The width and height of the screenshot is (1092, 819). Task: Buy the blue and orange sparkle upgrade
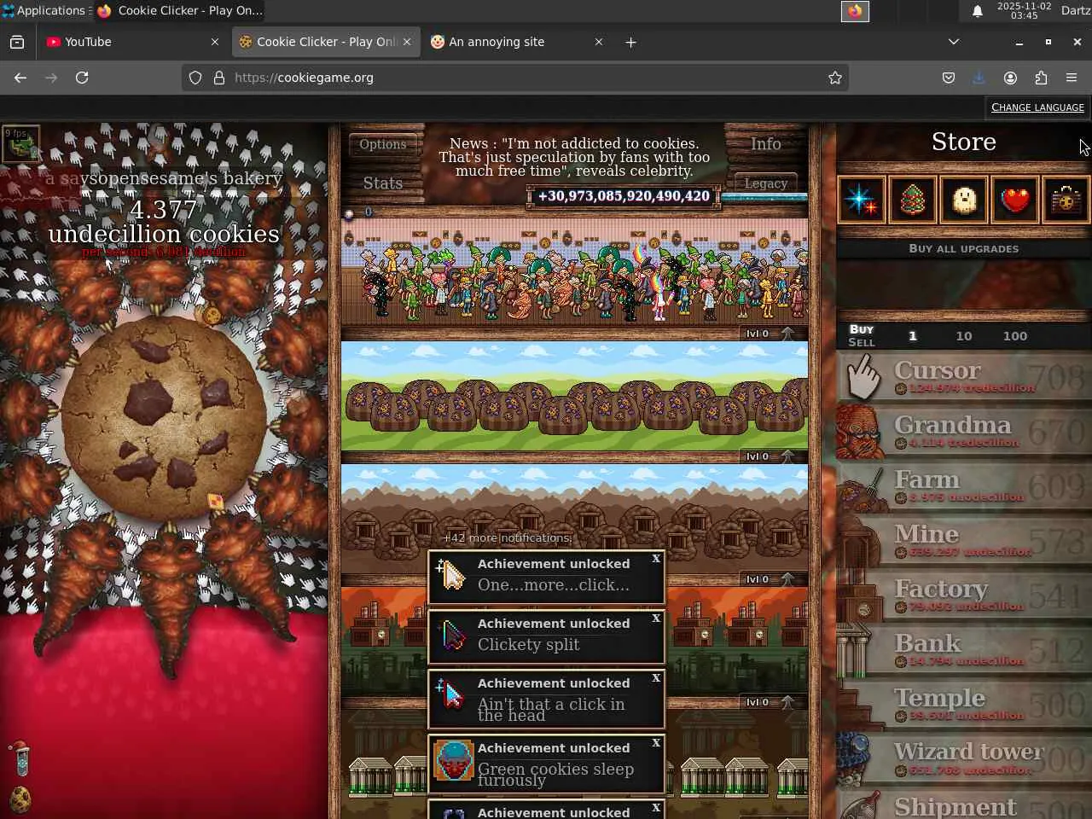click(861, 200)
